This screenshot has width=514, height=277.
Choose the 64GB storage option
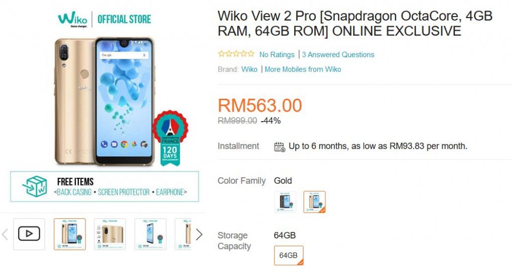coord(289,255)
